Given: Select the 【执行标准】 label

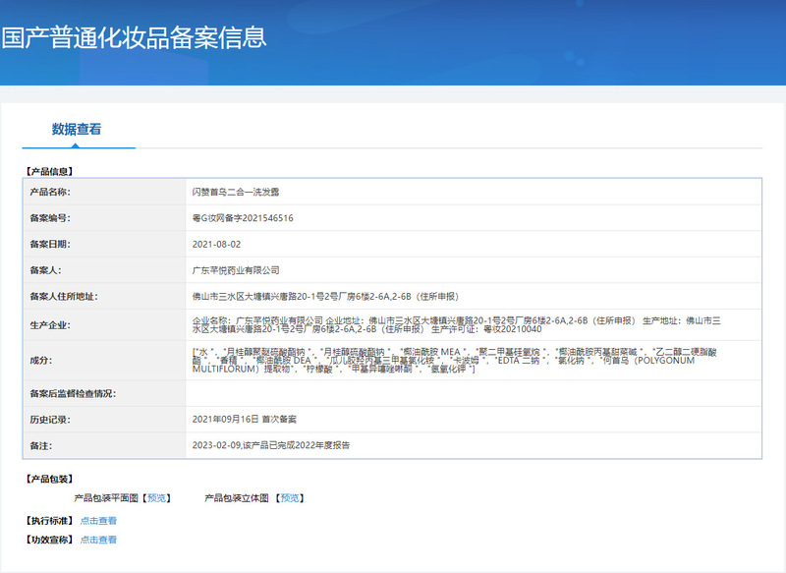Looking at the screenshot, I should [x=50, y=521].
